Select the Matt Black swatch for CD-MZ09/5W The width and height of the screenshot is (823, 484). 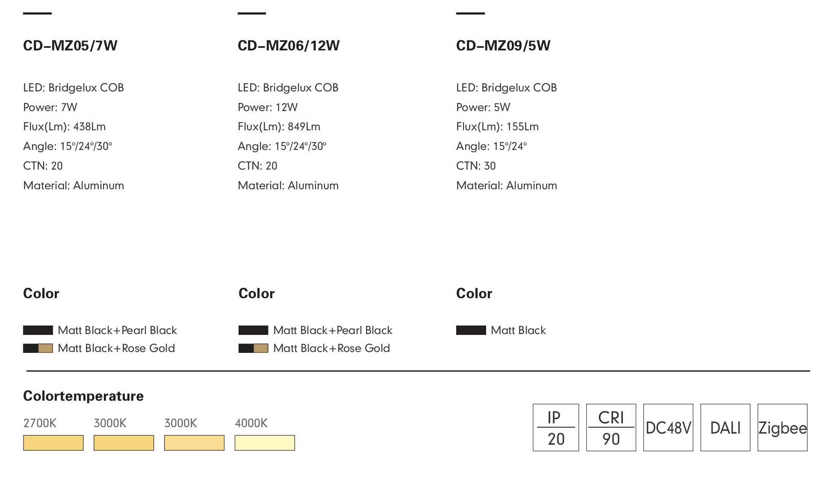471,330
